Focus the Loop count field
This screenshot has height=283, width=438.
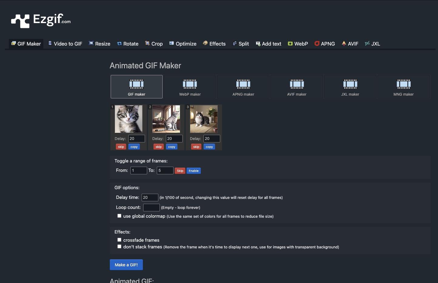(151, 207)
